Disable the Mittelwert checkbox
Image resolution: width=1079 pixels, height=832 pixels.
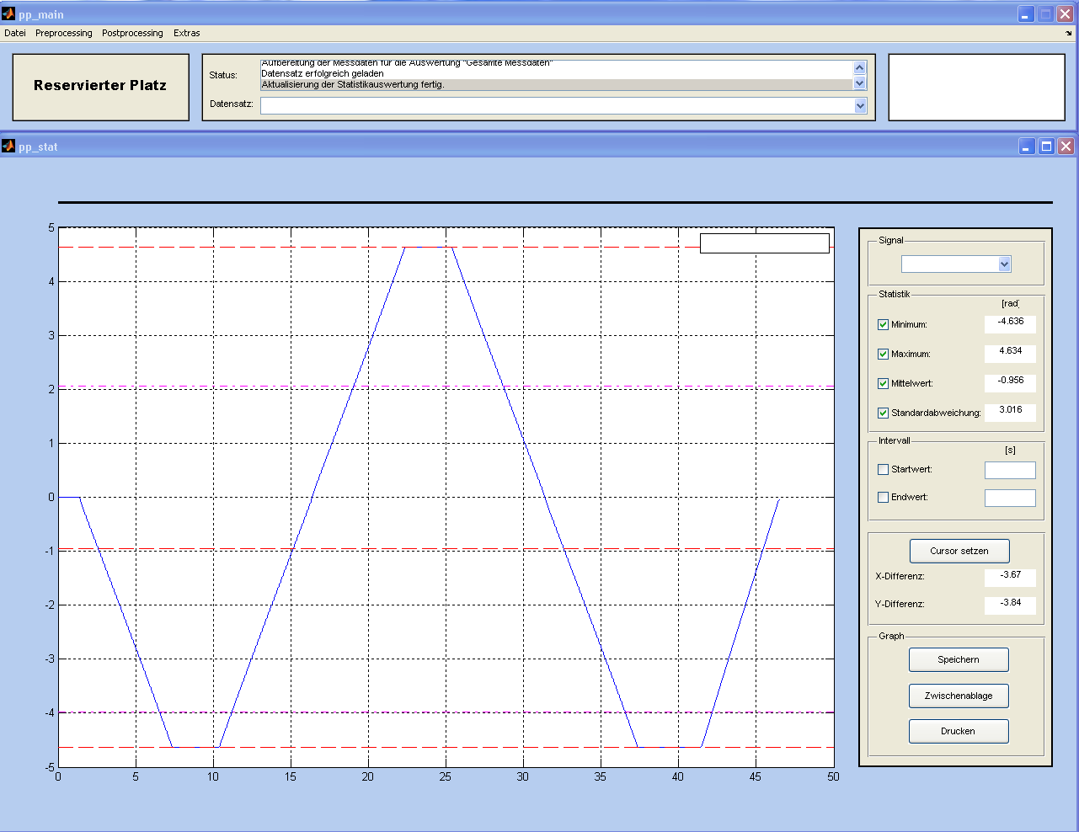(883, 384)
